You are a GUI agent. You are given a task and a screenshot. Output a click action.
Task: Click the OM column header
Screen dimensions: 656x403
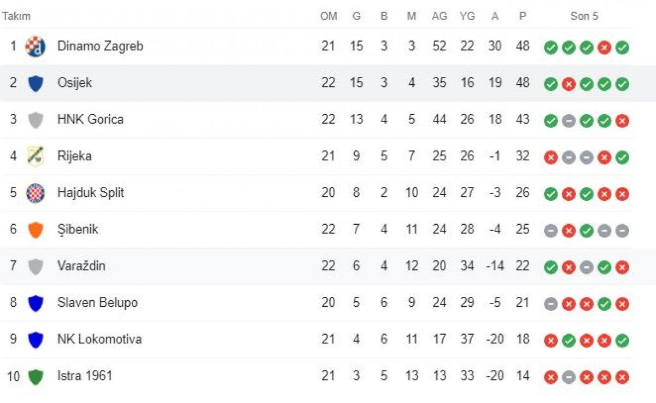tap(329, 16)
